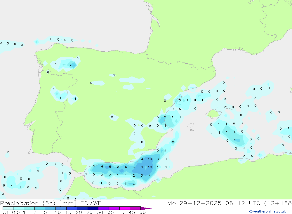Click the 1–2 mm legend color swatch
This screenshot has width=292, height=214.
tap(29, 208)
